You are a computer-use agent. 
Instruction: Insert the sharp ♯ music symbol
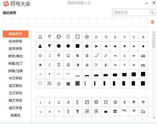pos(49,111)
